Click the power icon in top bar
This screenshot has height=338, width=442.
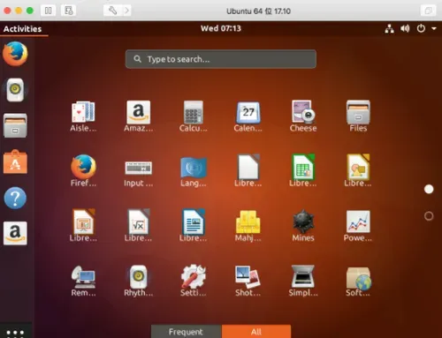421,28
